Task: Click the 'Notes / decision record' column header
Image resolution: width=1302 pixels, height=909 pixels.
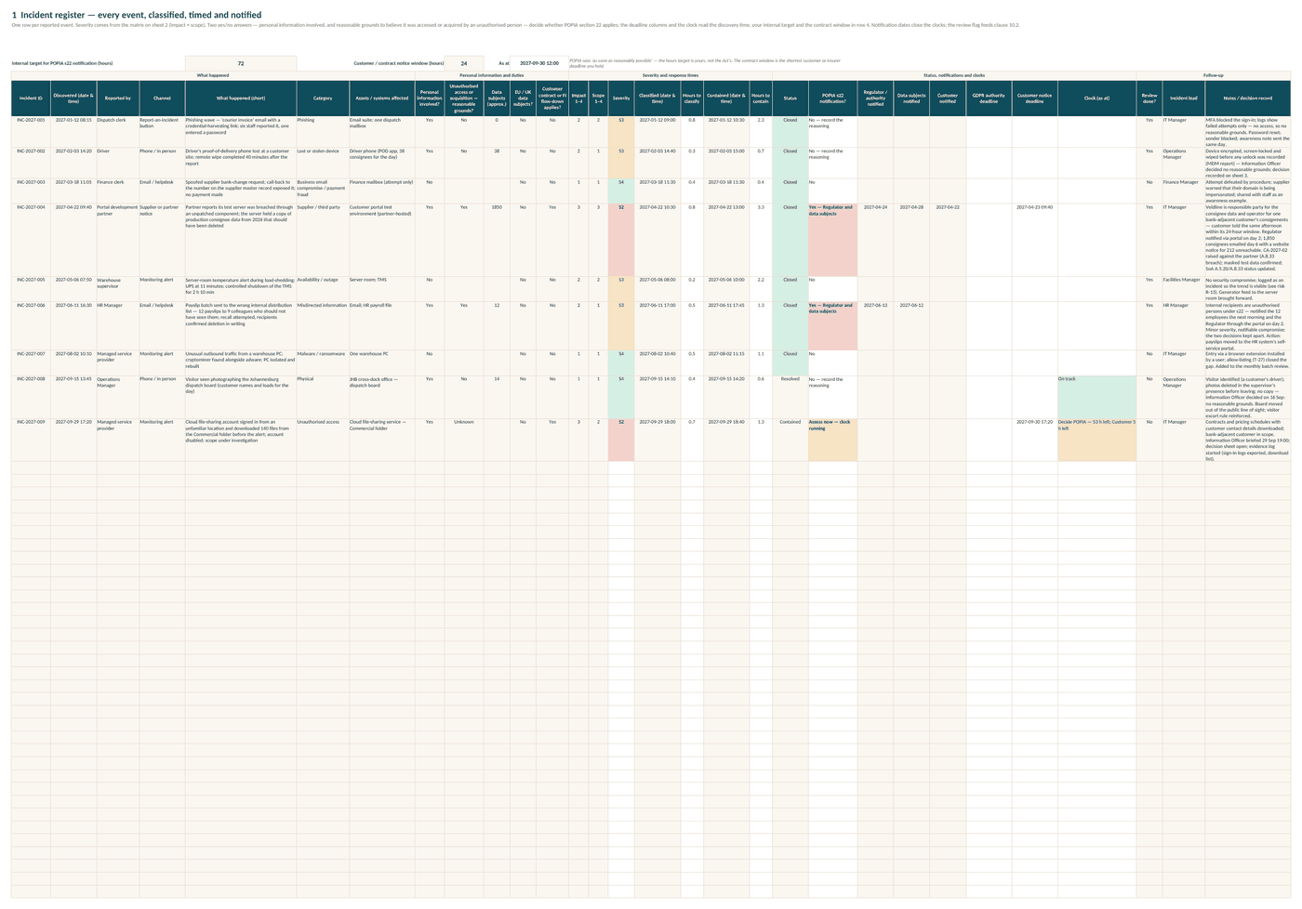Action: (1248, 98)
